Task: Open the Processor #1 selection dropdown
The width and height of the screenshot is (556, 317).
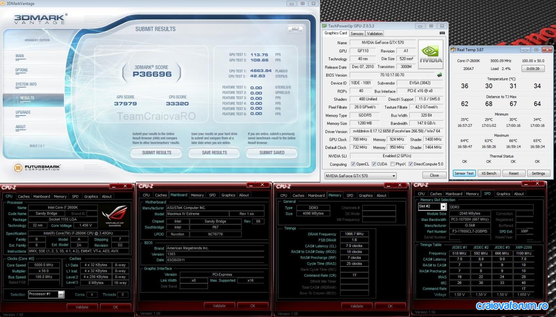Action: [46, 294]
